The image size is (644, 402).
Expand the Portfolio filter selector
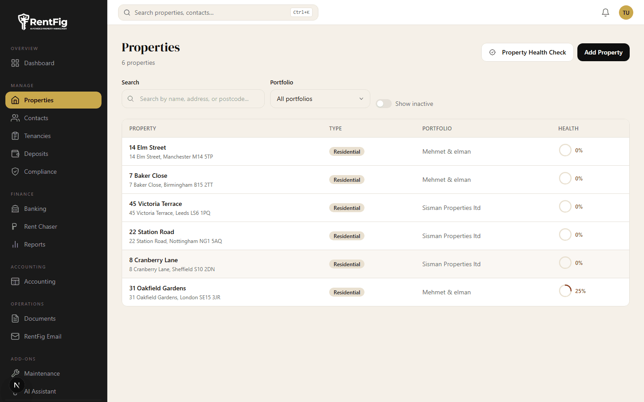click(x=320, y=99)
